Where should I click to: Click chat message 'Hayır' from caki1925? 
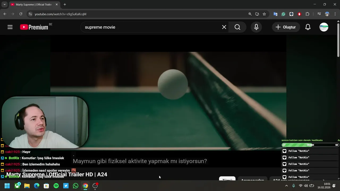tap(26, 152)
